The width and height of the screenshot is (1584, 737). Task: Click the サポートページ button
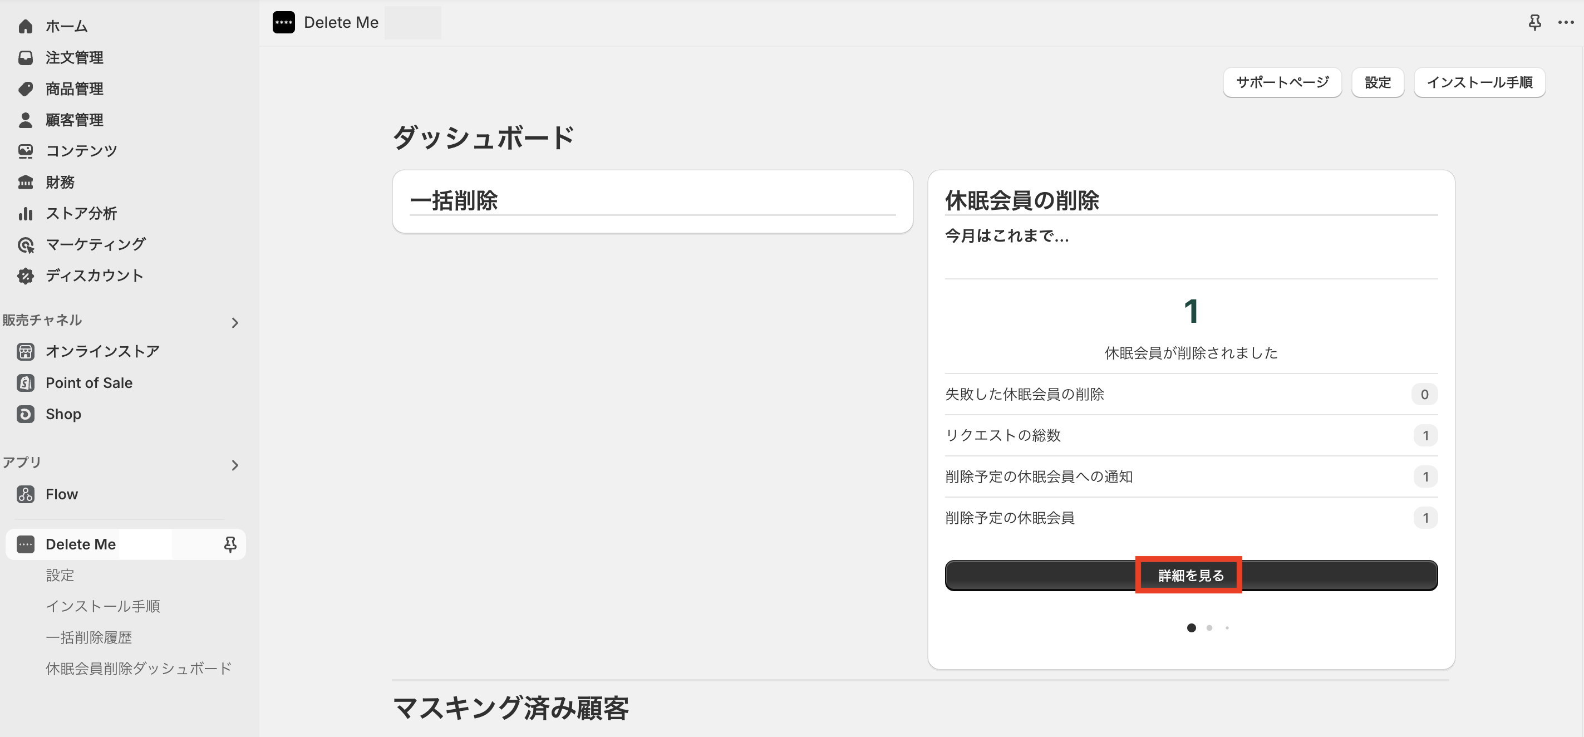pyautogui.click(x=1282, y=82)
